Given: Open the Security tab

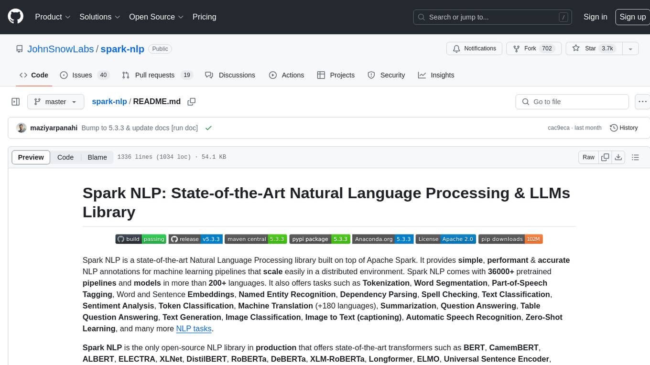Looking at the screenshot, I should (x=386, y=75).
